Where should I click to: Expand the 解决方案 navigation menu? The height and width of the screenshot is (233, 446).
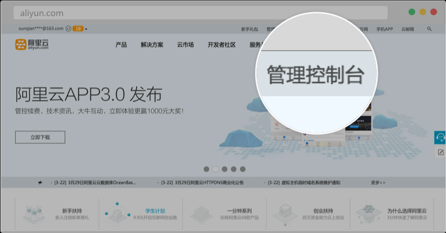coord(152,45)
